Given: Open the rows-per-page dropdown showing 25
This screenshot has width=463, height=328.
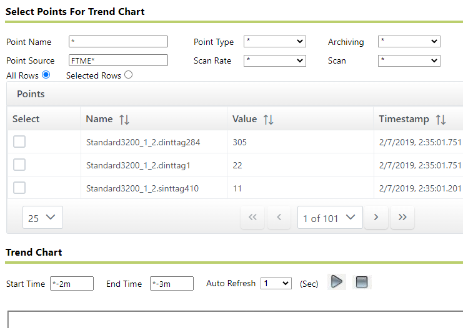Looking at the screenshot, I should pos(43,218).
